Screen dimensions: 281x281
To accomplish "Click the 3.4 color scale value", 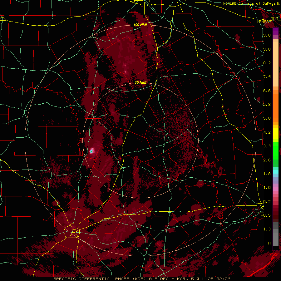I will pos(267,146).
